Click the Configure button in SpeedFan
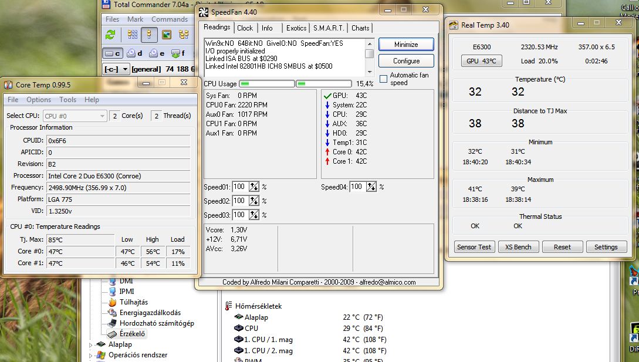 (x=406, y=61)
